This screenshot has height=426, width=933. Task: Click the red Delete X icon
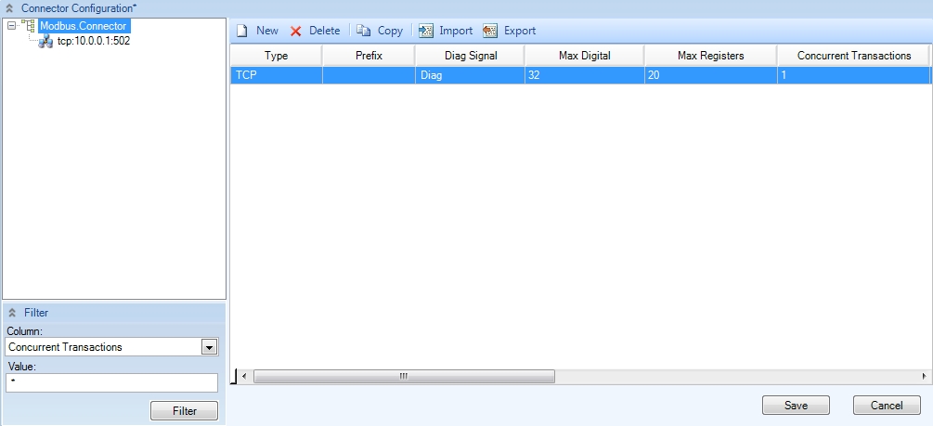pos(296,31)
